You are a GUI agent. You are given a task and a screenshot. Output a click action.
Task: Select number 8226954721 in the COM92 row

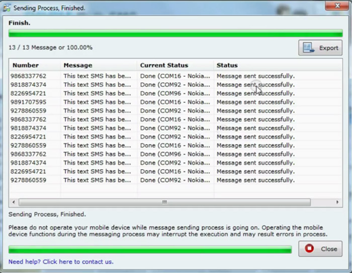pos(28,137)
